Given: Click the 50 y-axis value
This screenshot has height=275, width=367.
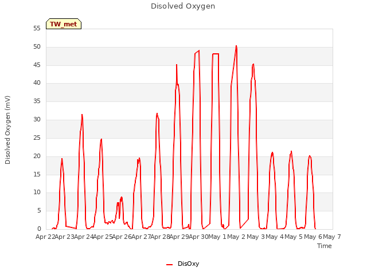Looking at the screenshot, I should [x=37, y=47].
